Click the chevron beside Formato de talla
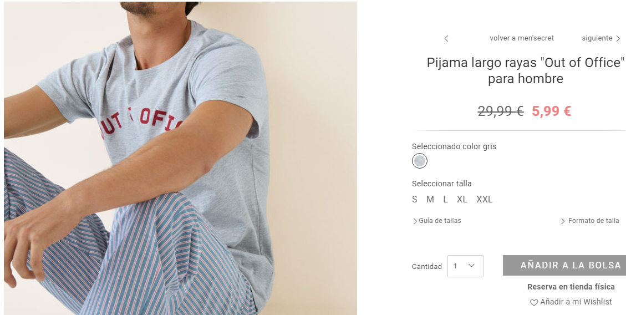626x315 pixels. [x=563, y=221]
